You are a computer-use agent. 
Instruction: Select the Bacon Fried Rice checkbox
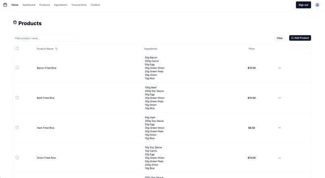[x=17, y=68]
